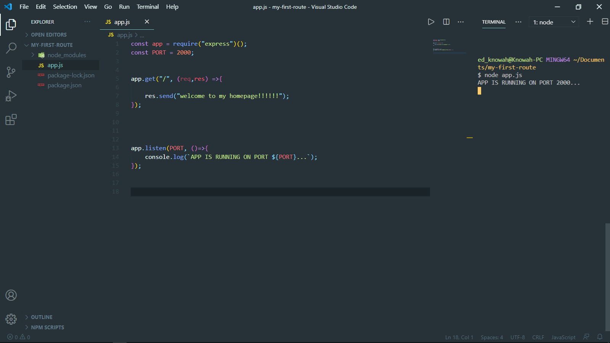Click the PORT value 2000 in code
The image size is (610, 343).
184,53
